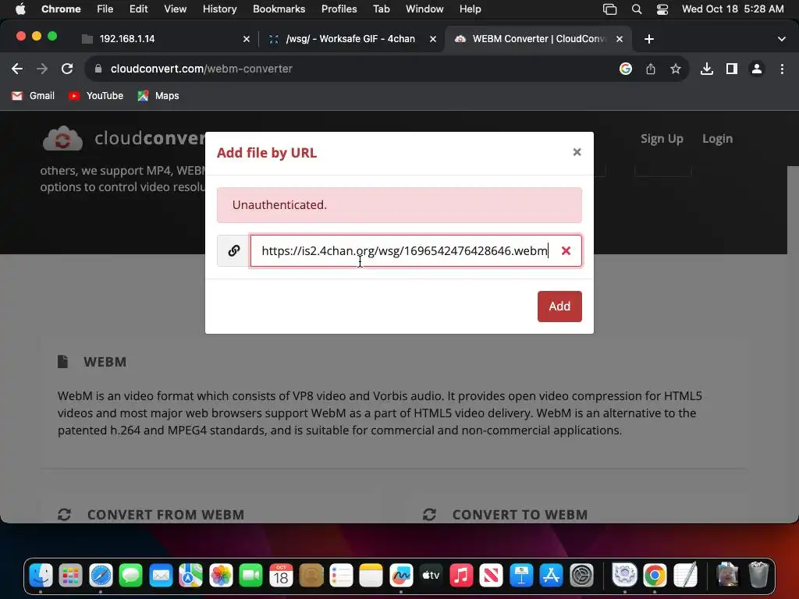Bookmark this page with star icon
This screenshot has width=799, height=599.
coord(675,69)
